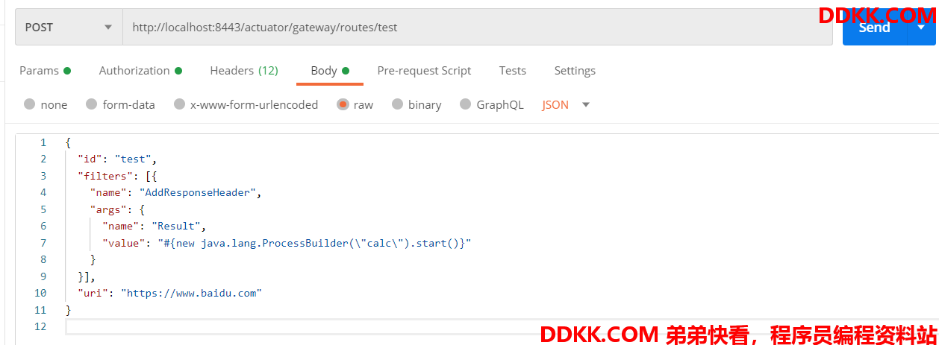Click line number 7 in gutter
The width and height of the screenshot is (939, 345).
pyautogui.click(x=43, y=243)
